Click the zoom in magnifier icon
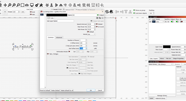 [x=14, y=5]
